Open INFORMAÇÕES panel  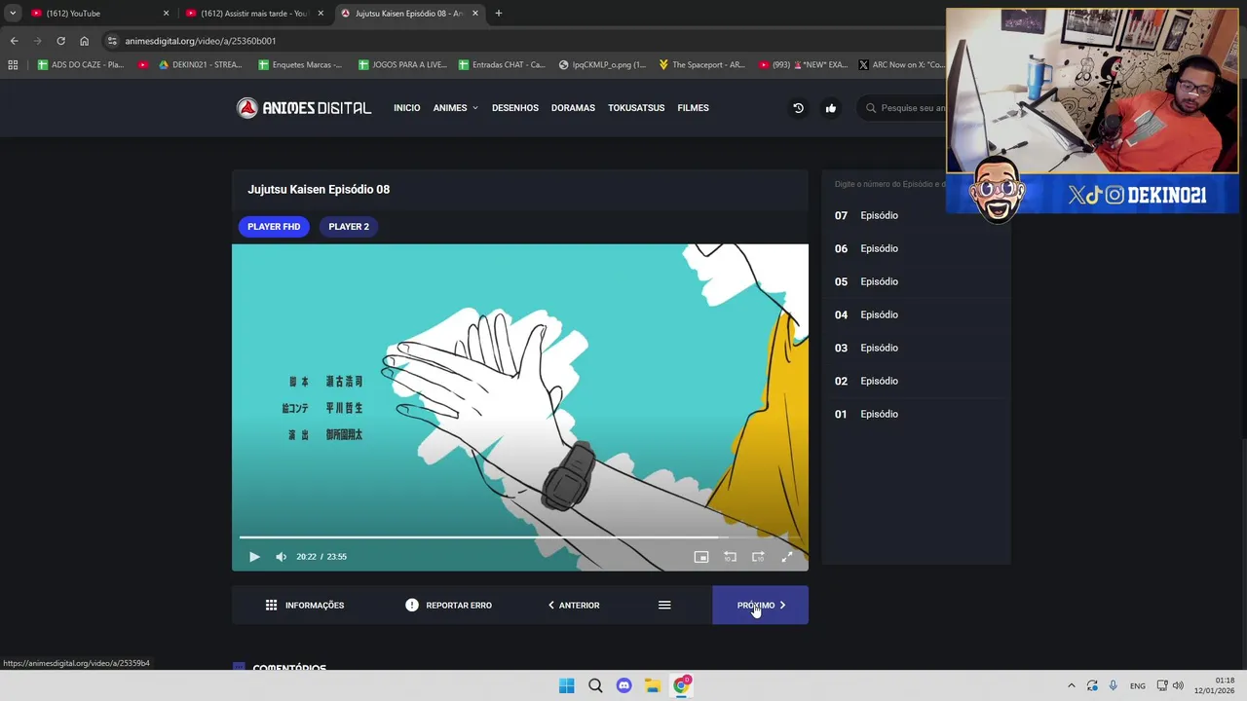click(304, 606)
